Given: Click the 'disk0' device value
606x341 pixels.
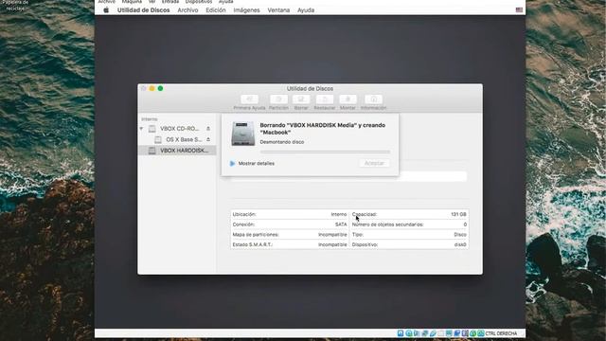Looking at the screenshot, I should point(460,244).
